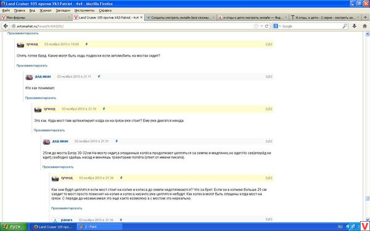Open the downloads arrow icon

(354, 26)
